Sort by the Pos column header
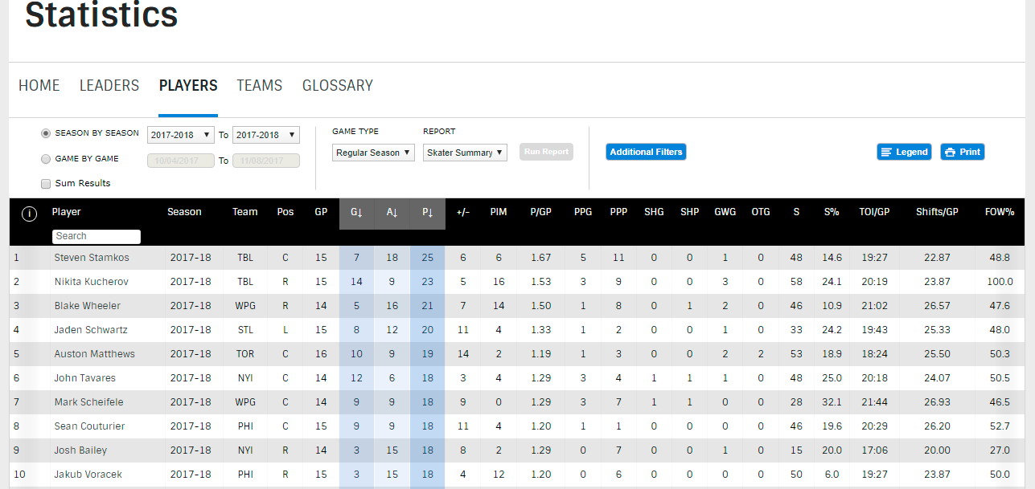1035x489 pixels. [285, 212]
